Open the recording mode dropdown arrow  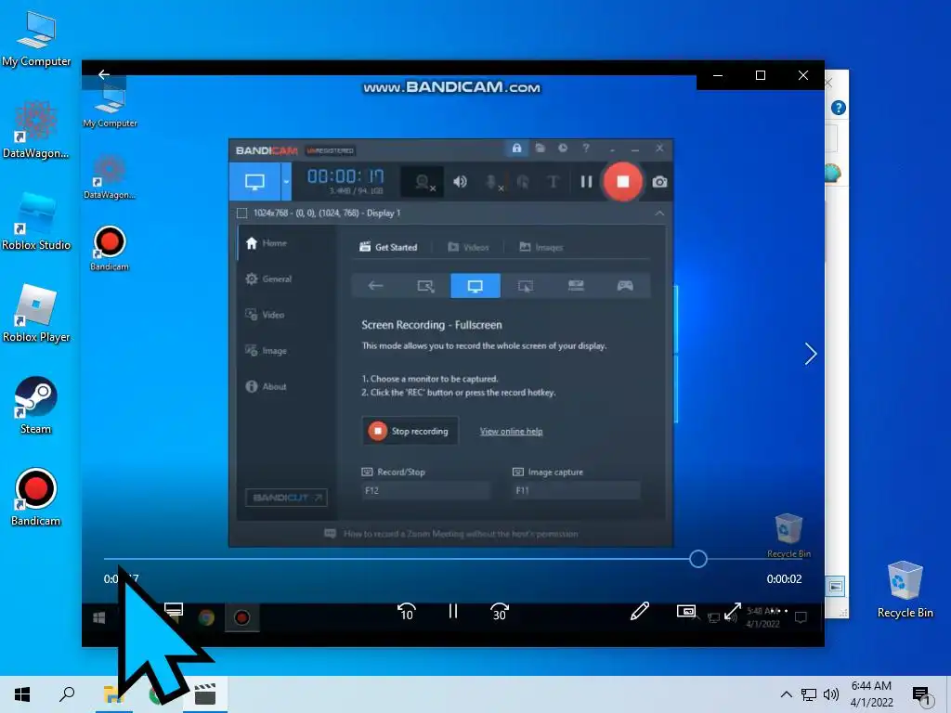(286, 181)
